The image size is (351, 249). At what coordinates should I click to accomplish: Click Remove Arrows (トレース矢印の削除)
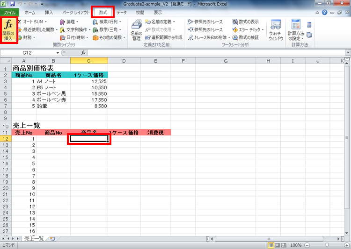tap(209, 37)
